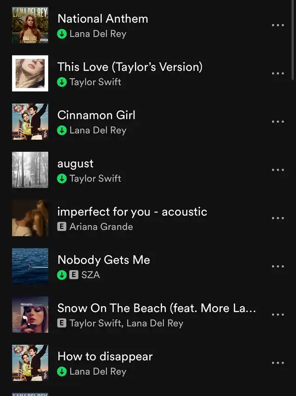Show options for Snow On The Beach
This screenshot has width=296, height=396.
(277, 315)
